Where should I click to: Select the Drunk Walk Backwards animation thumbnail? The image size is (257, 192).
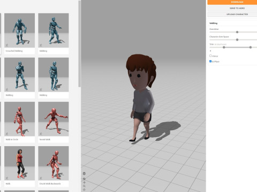click(54, 163)
